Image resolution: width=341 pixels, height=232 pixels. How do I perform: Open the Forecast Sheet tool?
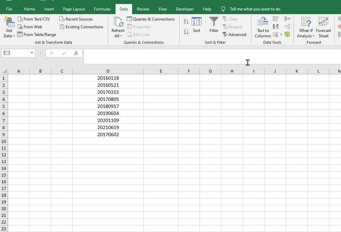click(x=323, y=28)
